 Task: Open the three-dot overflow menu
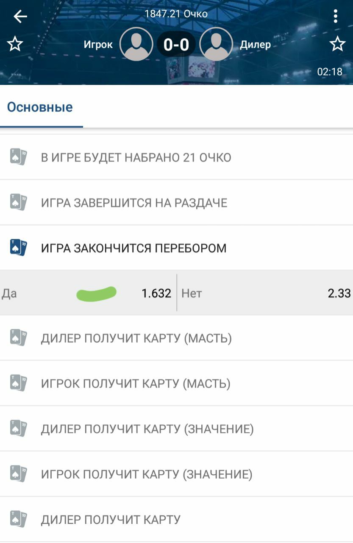[335, 17]
